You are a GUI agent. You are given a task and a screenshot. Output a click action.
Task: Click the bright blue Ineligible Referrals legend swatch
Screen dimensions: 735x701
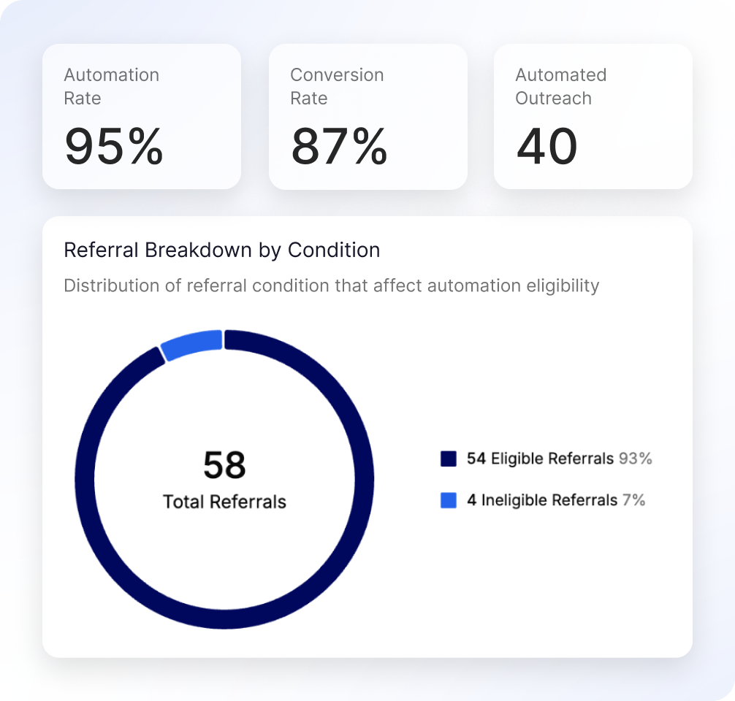(x=448, y=500)
